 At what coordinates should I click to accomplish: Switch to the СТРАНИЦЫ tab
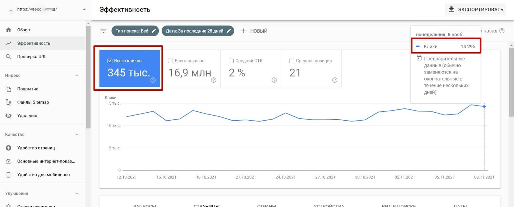(x=207, y=205)
